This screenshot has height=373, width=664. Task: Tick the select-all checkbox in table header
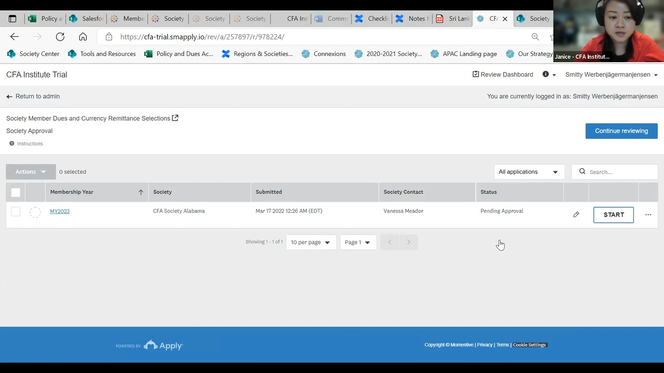[16, 193]
